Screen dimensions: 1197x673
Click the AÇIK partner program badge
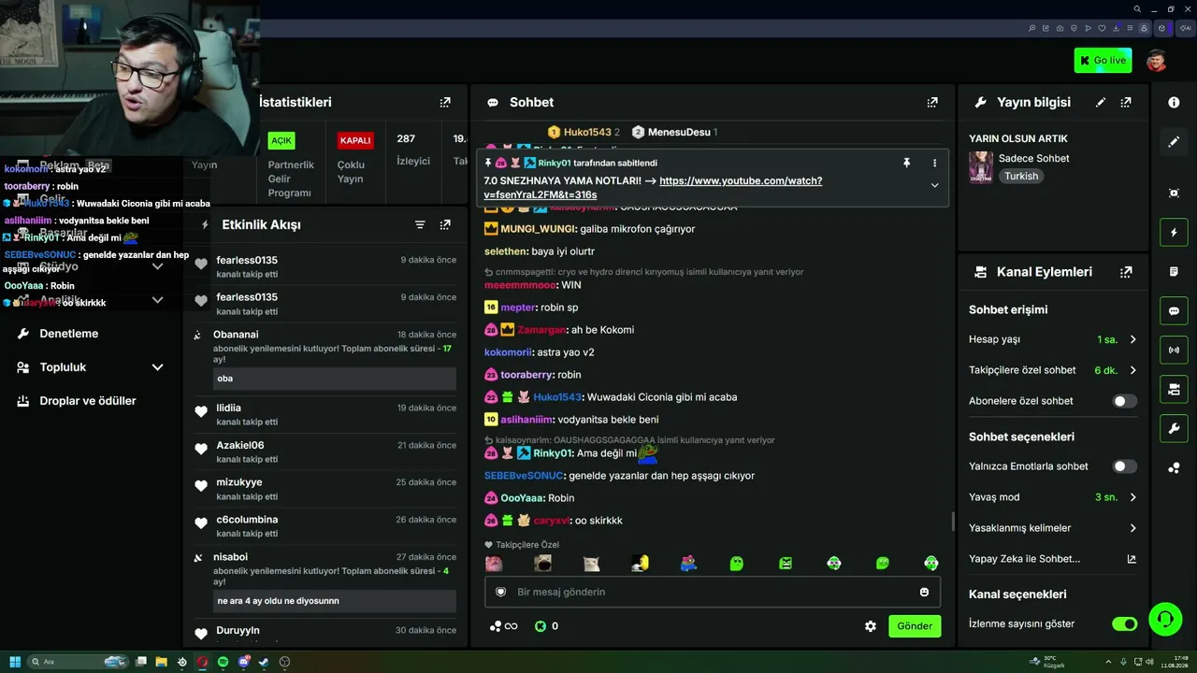(x=281, y=140)
